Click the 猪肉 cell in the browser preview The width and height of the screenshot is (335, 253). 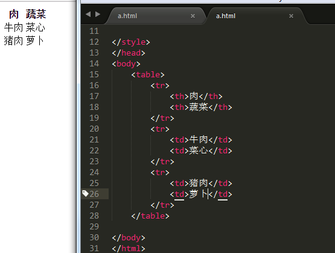[x=13, y=40]
